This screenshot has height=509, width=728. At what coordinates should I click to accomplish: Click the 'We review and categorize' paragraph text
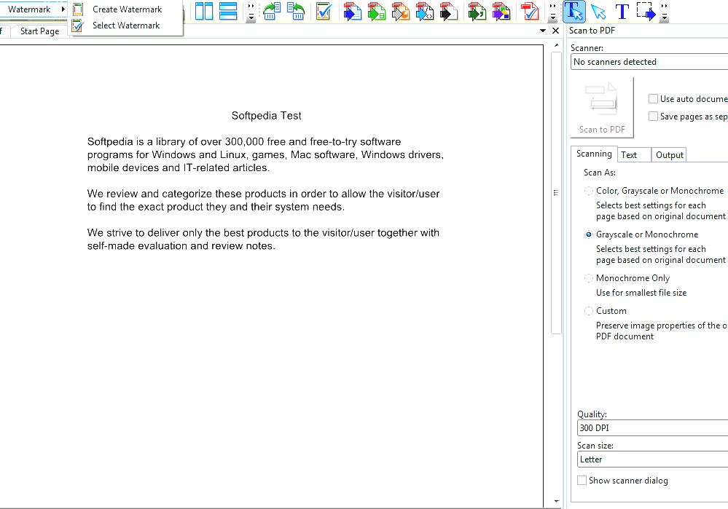[x=263, y=200]
